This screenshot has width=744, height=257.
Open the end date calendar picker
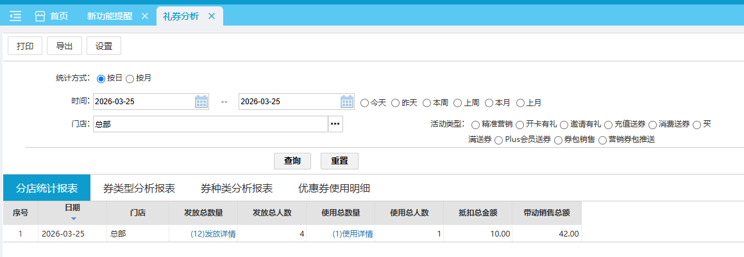coord(346,102)
